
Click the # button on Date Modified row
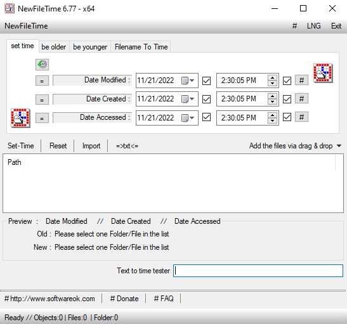coord(301,80)
